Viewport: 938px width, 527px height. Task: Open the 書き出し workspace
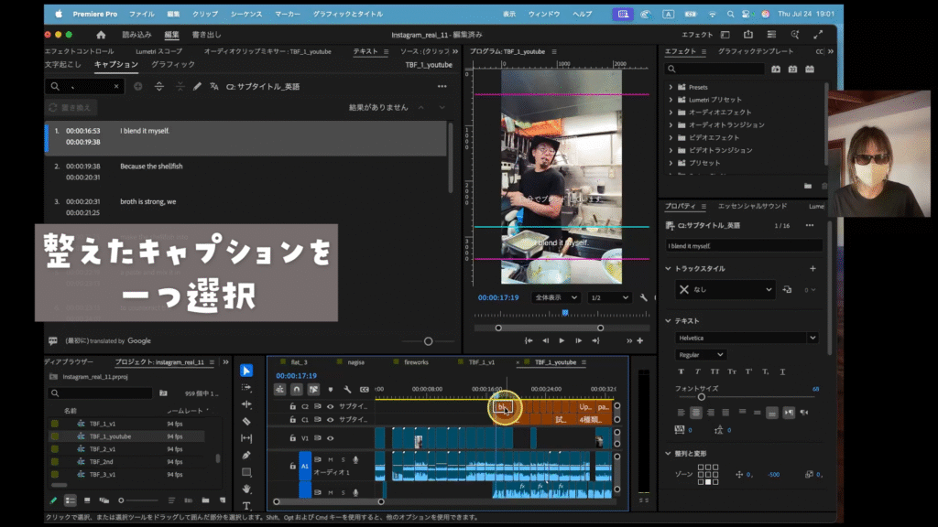(206, 35)
